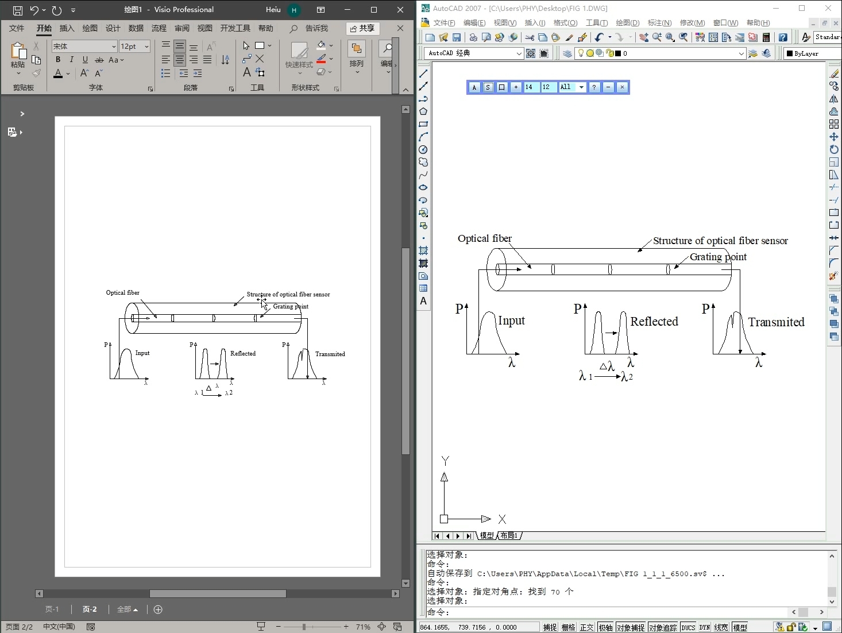Select the Text tool in Visio tools group
Screen dimensions: 842x633
click(x=247, y=72)
